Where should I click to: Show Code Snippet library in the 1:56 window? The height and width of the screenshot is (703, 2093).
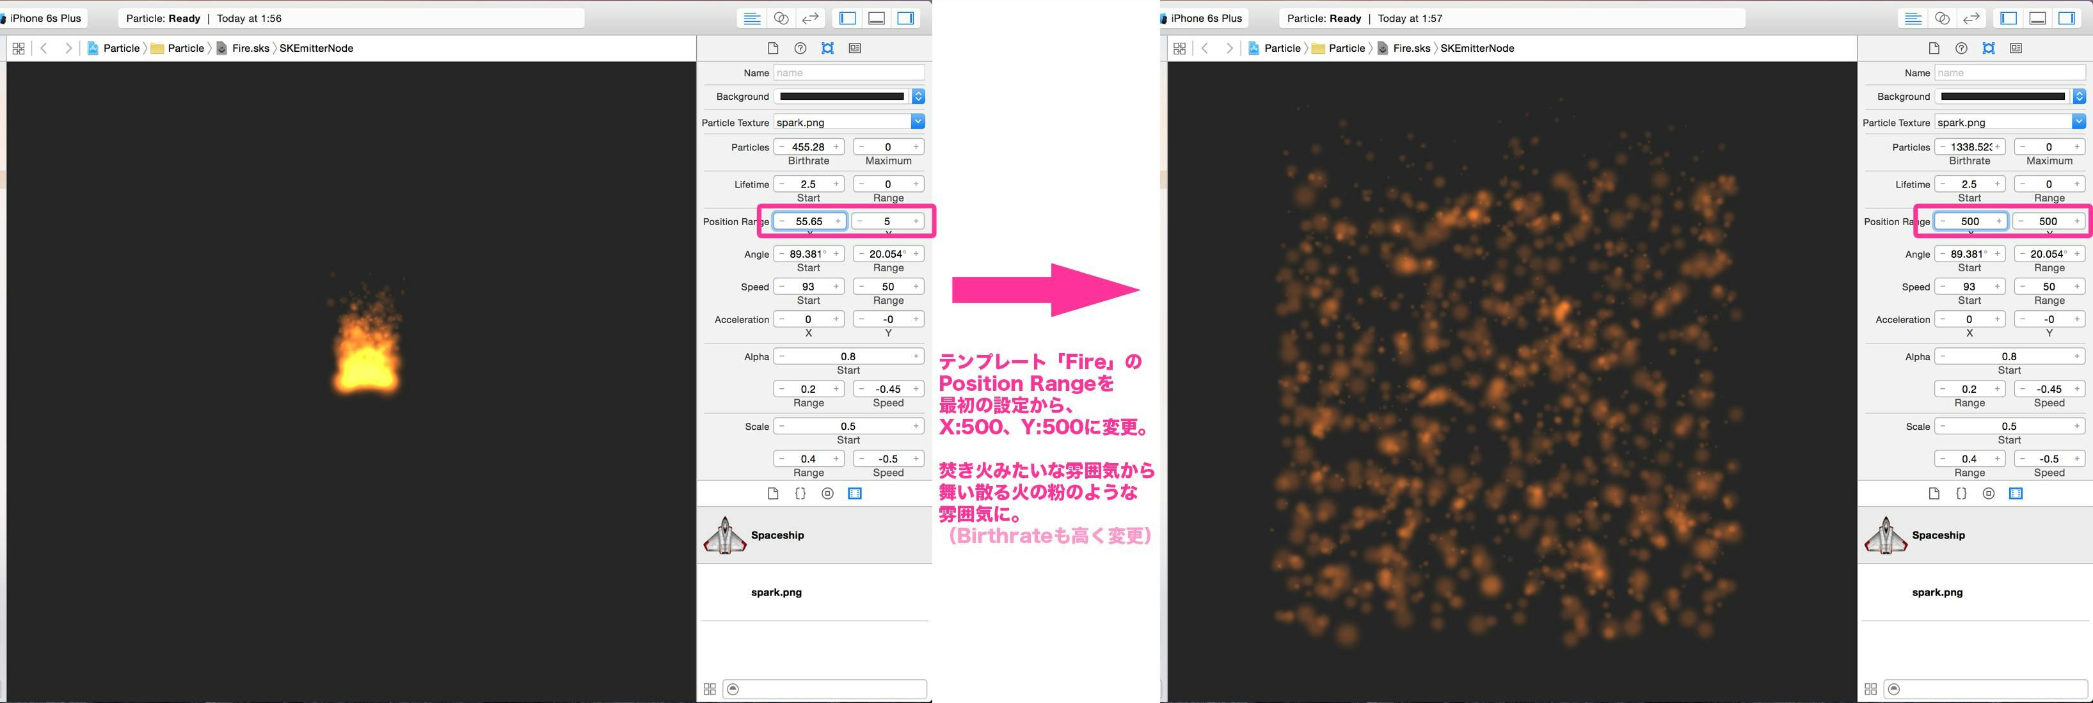pyautogui.click(x=800, y=493)
